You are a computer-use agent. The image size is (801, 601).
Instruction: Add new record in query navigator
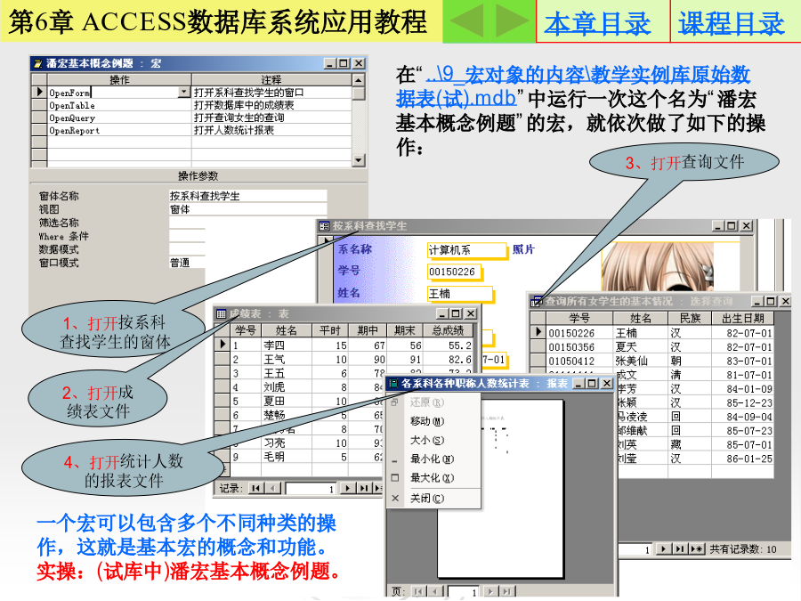pyautogui.click(x=696, y=549)
